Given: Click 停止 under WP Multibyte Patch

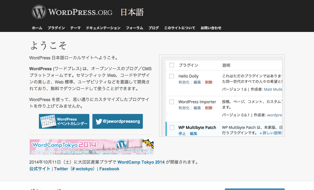Looking at the screenshot, I should click(182, 134).
